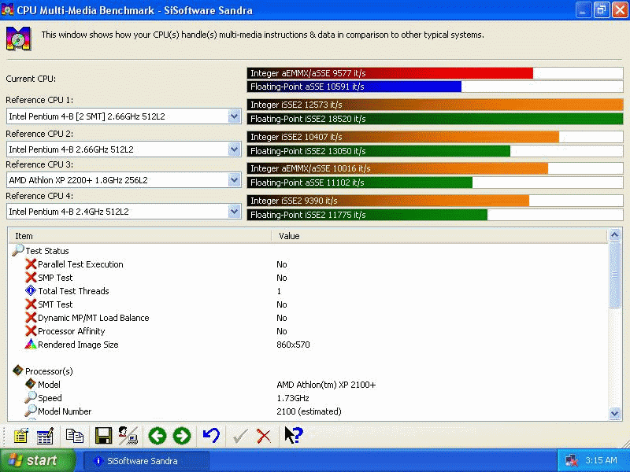Open the Reference CPU 2 selector
630x472 pixels.
234,149
